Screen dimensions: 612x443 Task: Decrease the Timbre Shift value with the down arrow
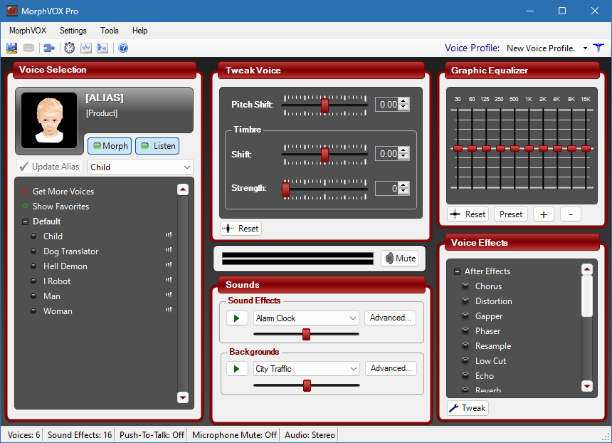404,156
